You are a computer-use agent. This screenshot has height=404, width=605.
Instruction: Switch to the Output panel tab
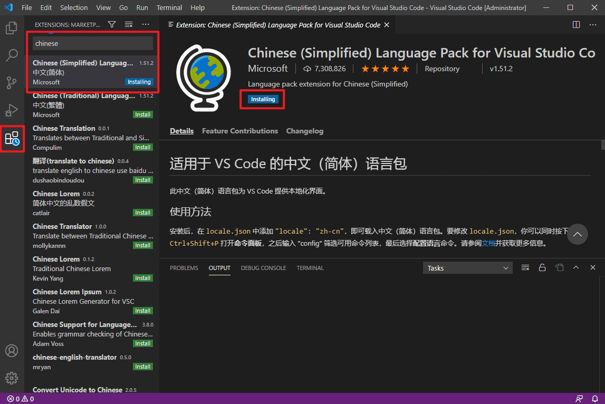[219, 268]
